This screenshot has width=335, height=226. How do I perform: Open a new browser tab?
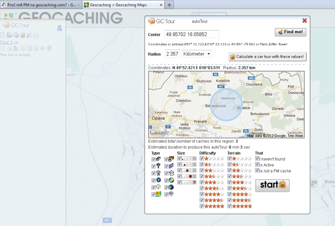point(169,5)
